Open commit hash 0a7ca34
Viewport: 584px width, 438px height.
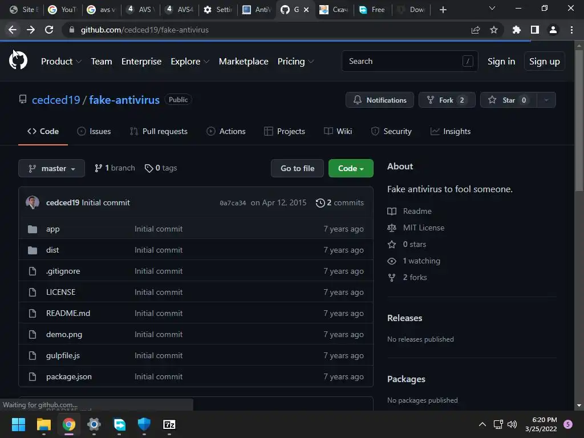233,203
